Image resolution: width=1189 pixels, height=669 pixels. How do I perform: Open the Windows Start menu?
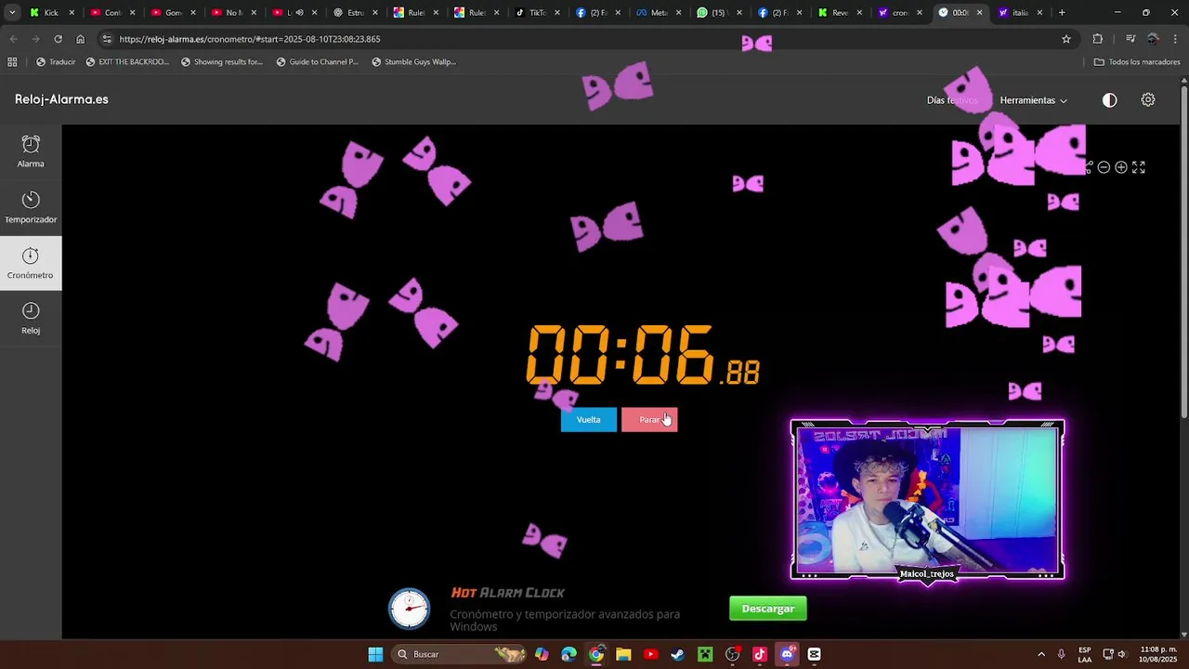[375, 654]
